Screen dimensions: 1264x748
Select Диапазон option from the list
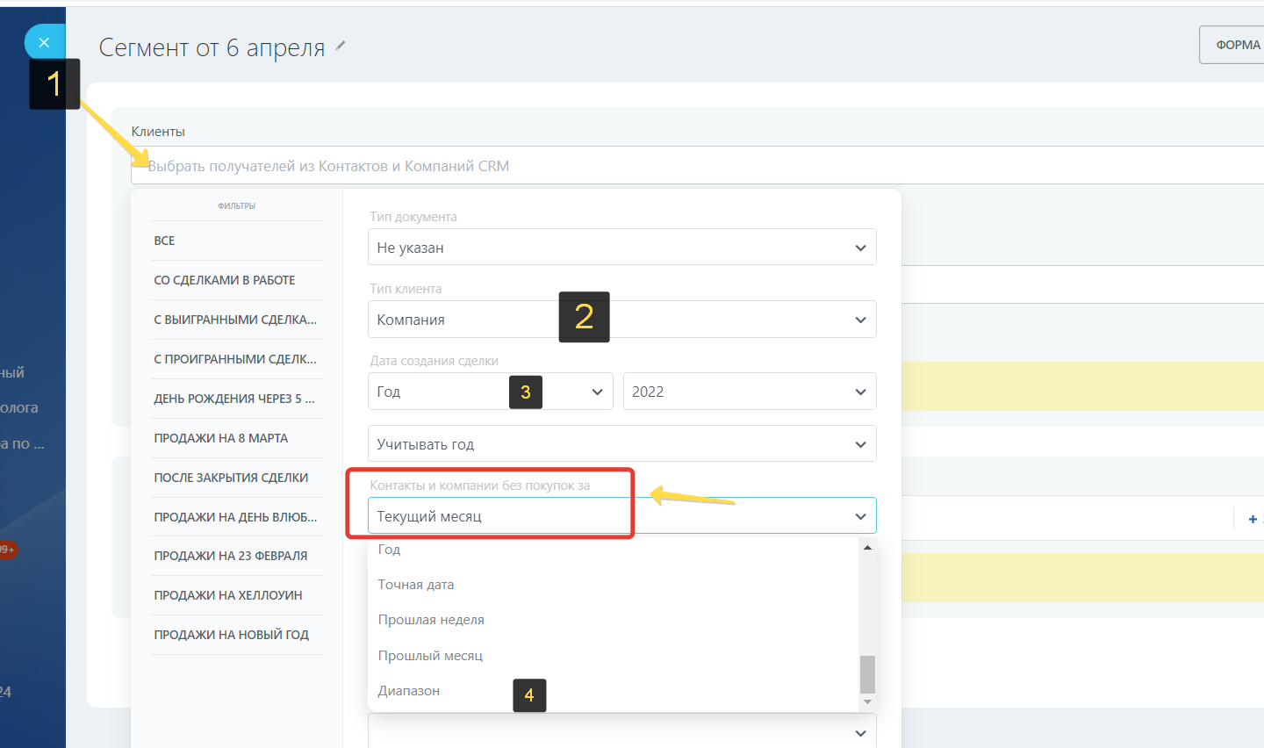click(x=409, y=691)
